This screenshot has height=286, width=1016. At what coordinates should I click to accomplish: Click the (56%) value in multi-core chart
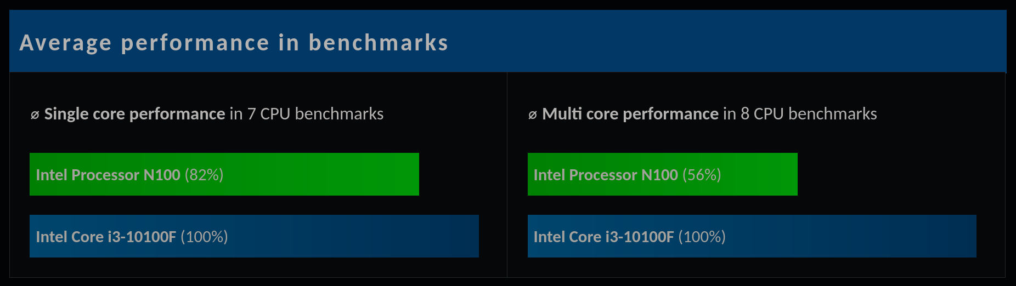pyautogui.click(x=702, y=175)
